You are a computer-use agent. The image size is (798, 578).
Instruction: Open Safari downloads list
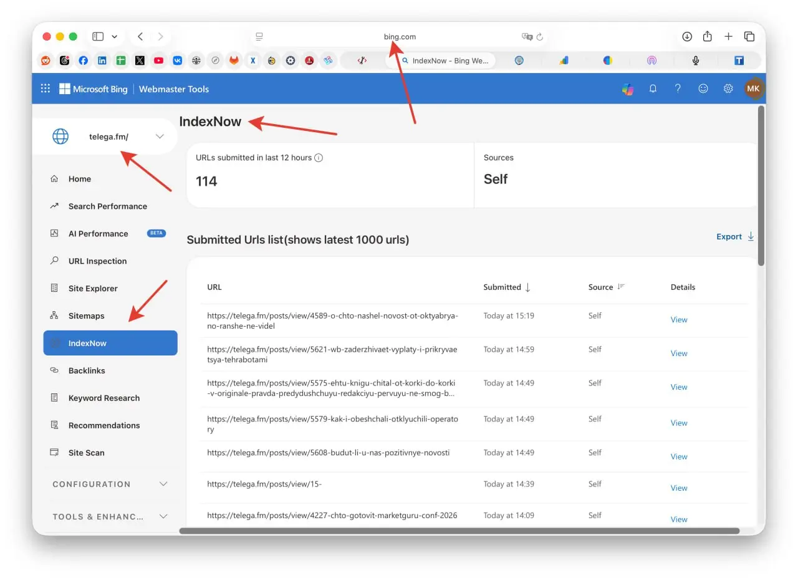[687, 37]
